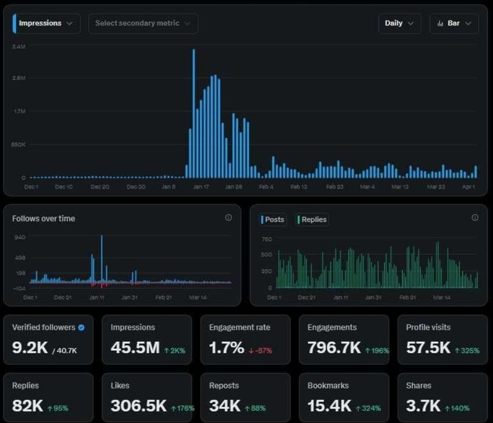
Task: Select the Profile visits 57.5K card
Action: pyautogui.click(x=442, y=339)
